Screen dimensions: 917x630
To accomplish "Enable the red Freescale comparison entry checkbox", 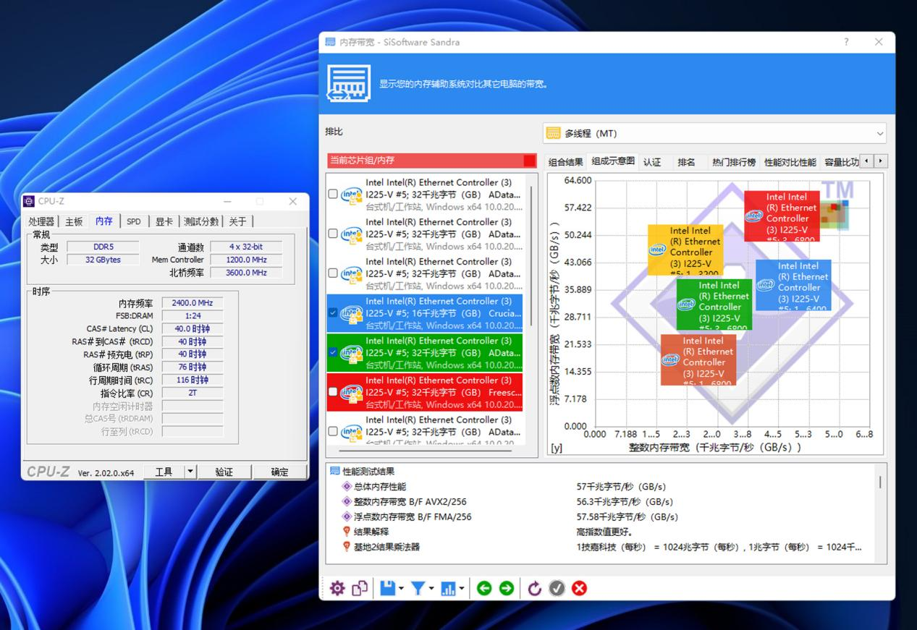I will pyautogui.click(x=333, y=392).
